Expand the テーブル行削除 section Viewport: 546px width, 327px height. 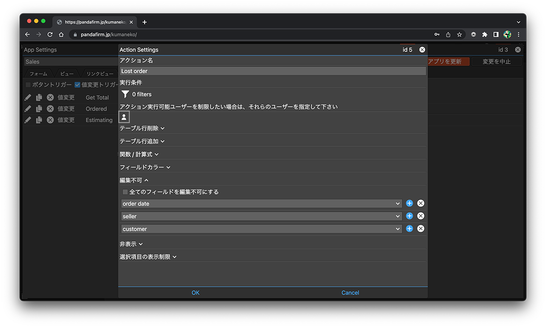pyautogui.click(x=142, y=128)
